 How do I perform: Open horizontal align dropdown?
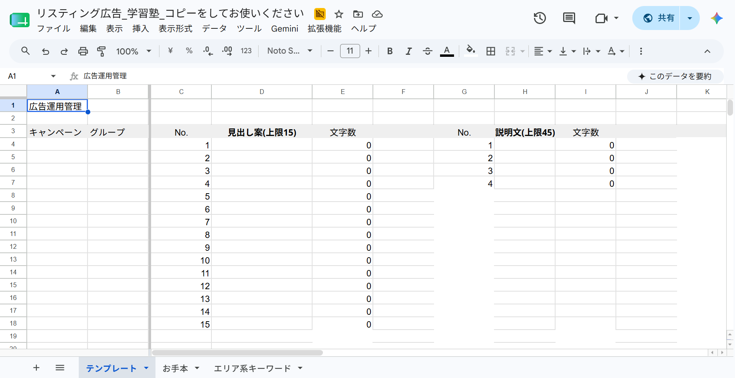543,51
